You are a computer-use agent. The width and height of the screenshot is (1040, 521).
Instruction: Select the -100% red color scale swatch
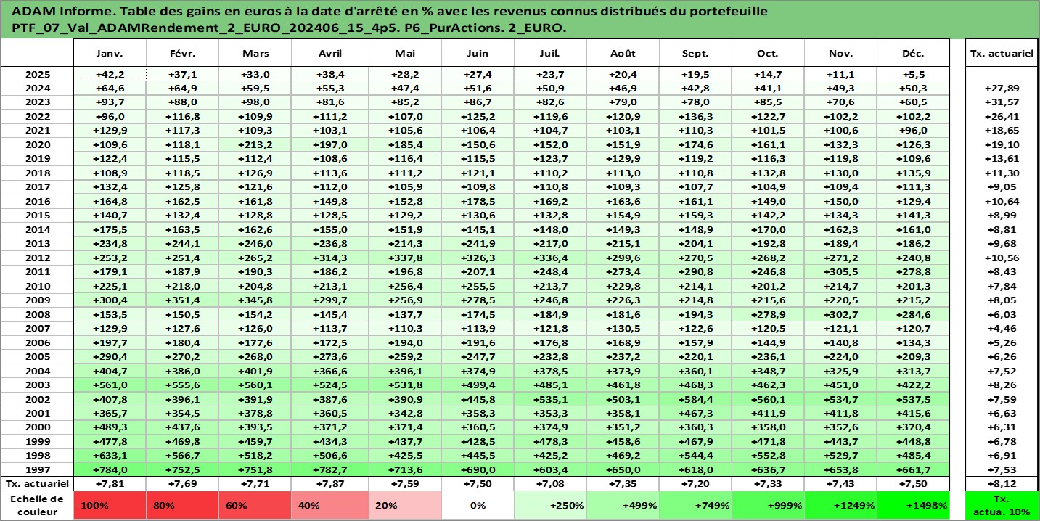(x=110, y=505)
